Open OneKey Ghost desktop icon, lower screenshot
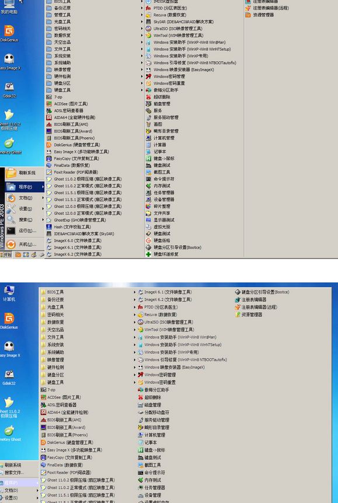Image resolution: width=338 pixels, height=503 pixels. [x=9, y=433]
